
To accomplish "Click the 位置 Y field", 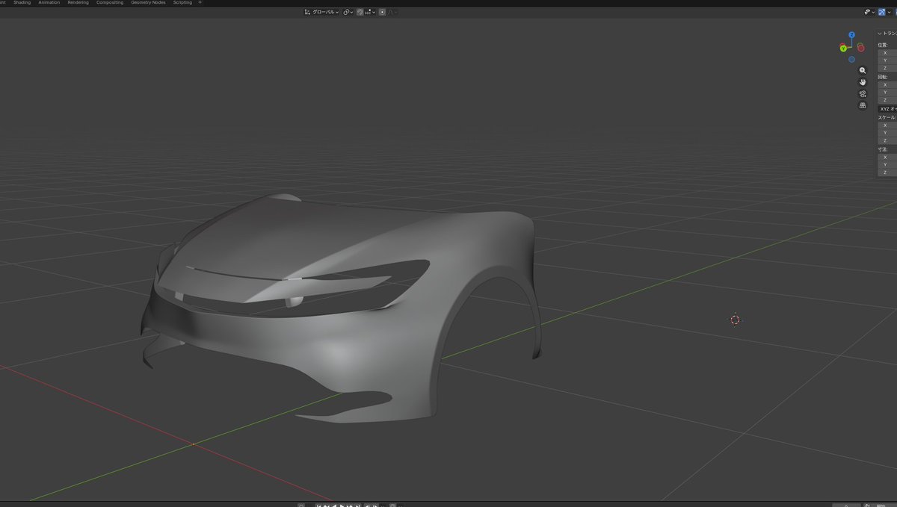I will click(x=887, y=60).
